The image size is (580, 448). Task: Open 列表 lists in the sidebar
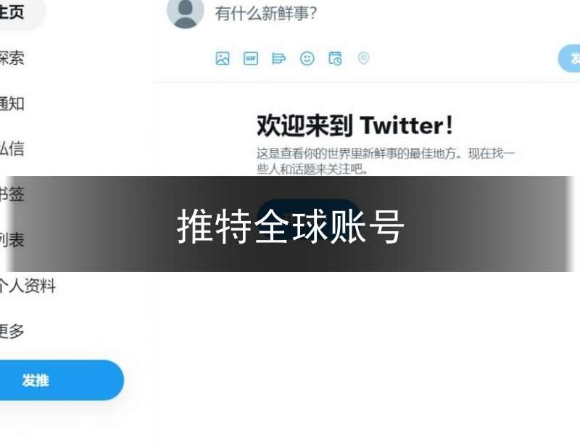tap(12, 240)
